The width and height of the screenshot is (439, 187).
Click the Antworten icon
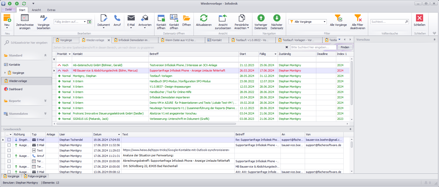click(145, 18)
